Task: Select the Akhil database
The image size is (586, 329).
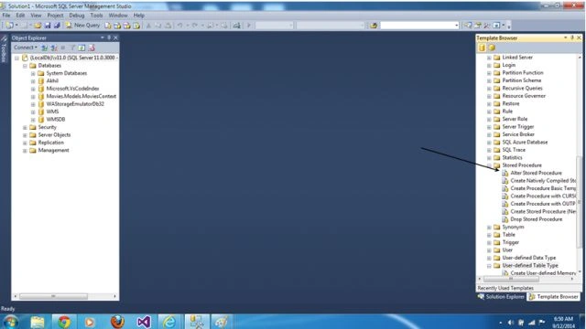Action: 52,81
